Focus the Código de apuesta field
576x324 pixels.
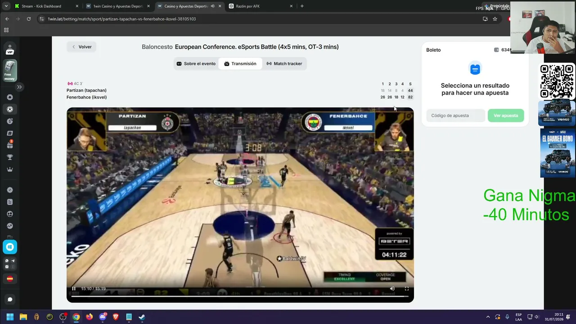click(455, 116)
